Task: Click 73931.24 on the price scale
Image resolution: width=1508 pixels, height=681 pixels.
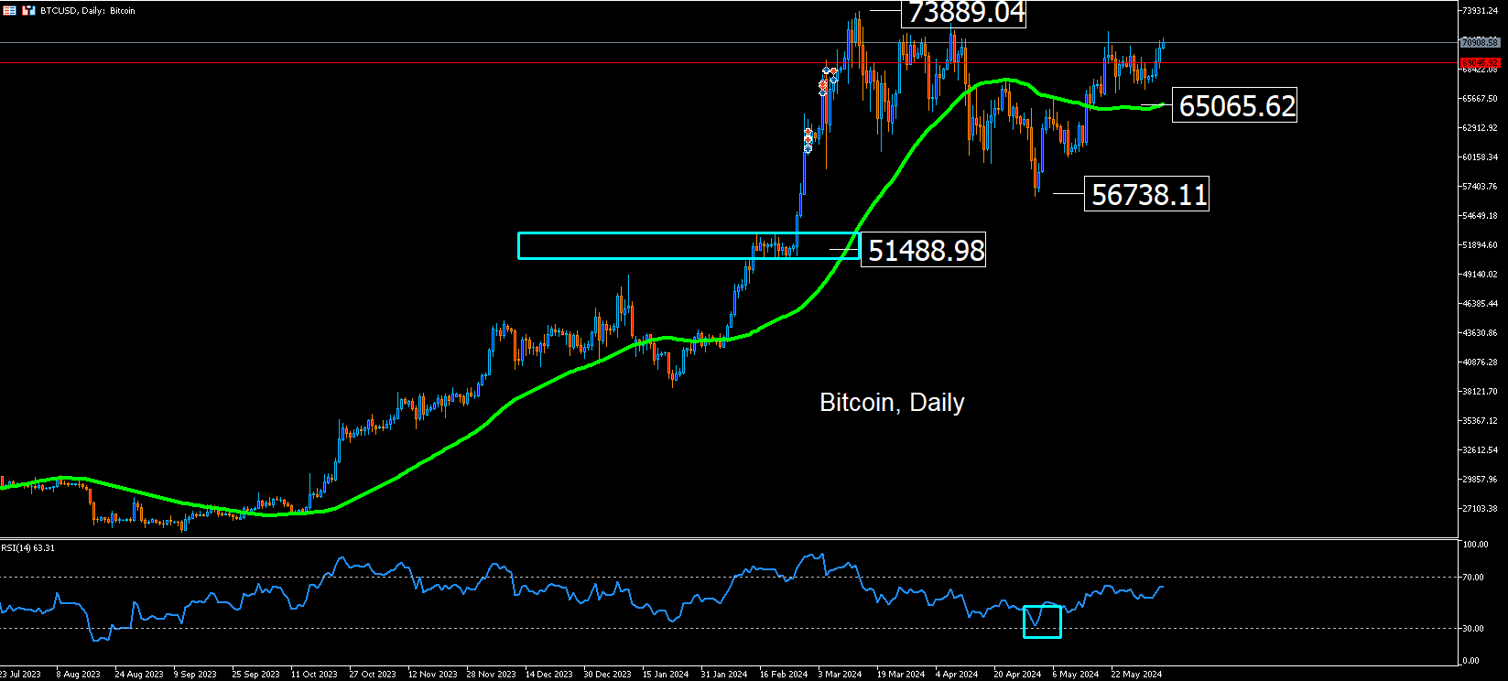Action: [x=1481, y=11]
